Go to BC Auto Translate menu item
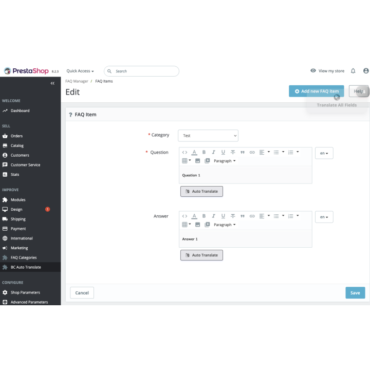 pos(26,267)
